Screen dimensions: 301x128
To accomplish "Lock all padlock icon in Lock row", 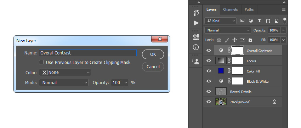I will point(250,40).
